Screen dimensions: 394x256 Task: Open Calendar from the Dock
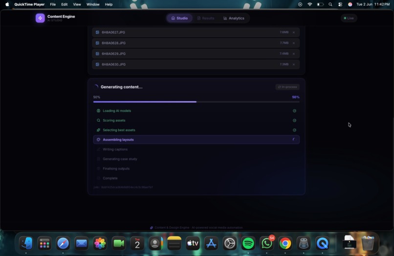137,243
